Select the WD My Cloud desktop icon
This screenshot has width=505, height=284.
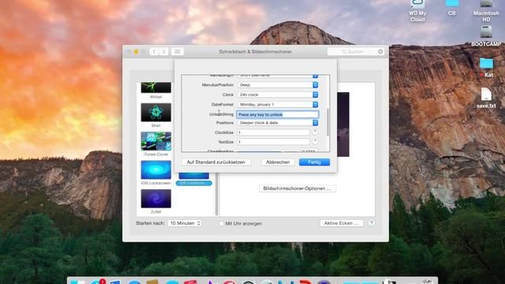pyautogui.click(x=417, y=10)
